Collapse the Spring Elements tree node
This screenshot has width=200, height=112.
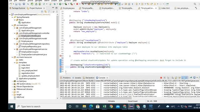click(12, 17)
